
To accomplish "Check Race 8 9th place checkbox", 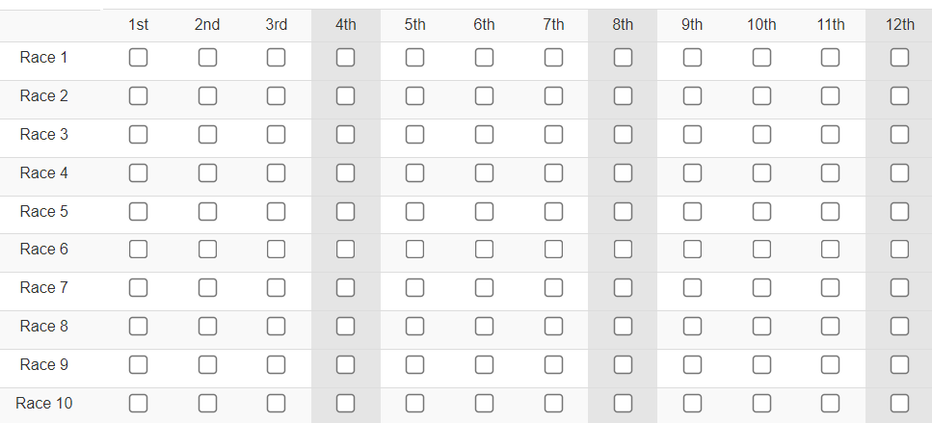I will tap(692, 326).
